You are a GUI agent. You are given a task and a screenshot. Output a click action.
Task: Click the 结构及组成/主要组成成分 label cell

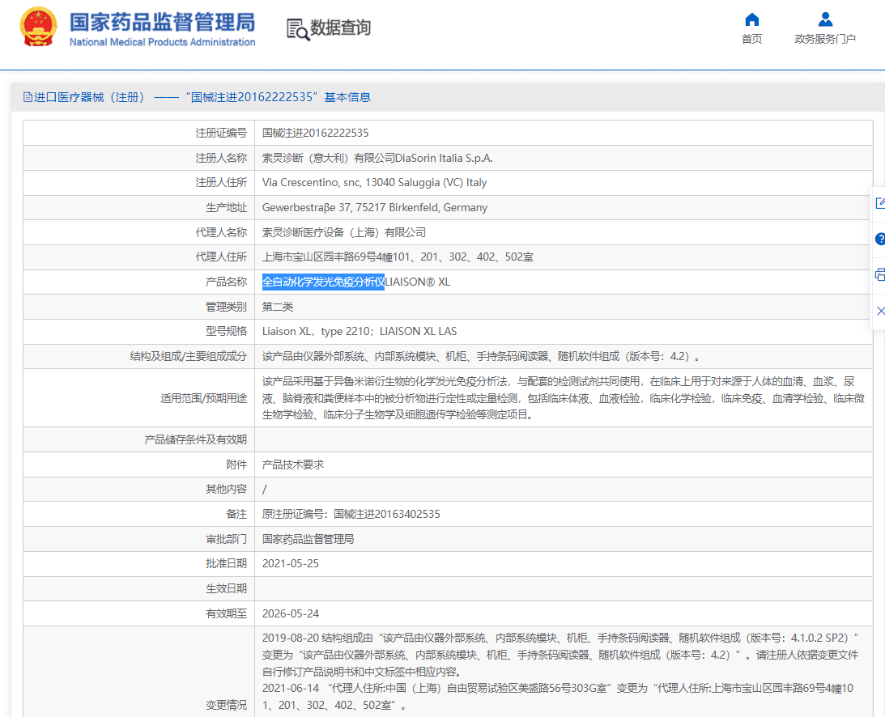(138, 357)
